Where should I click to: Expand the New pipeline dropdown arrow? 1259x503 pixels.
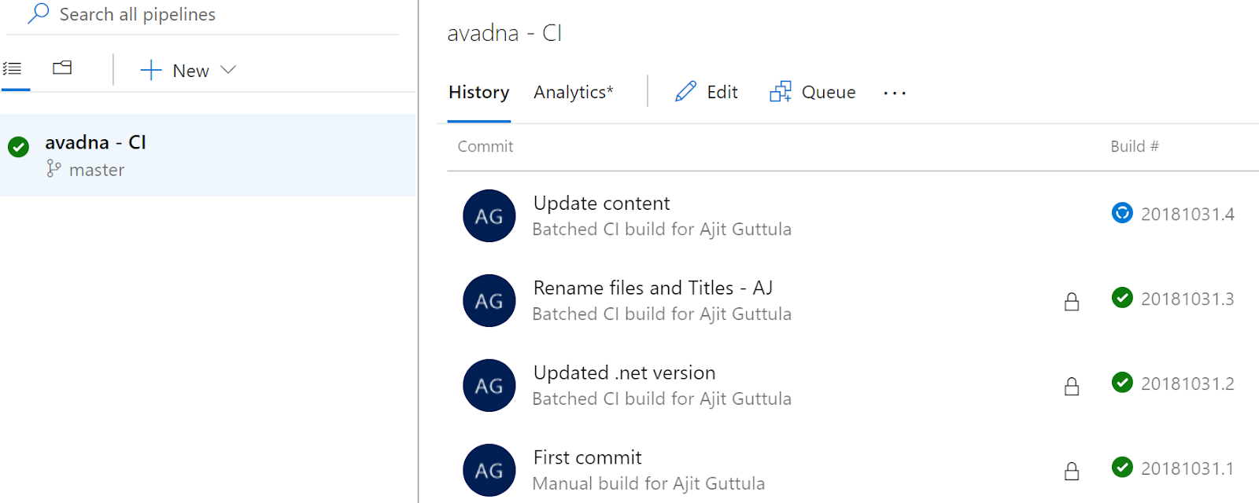click(229, 70)
